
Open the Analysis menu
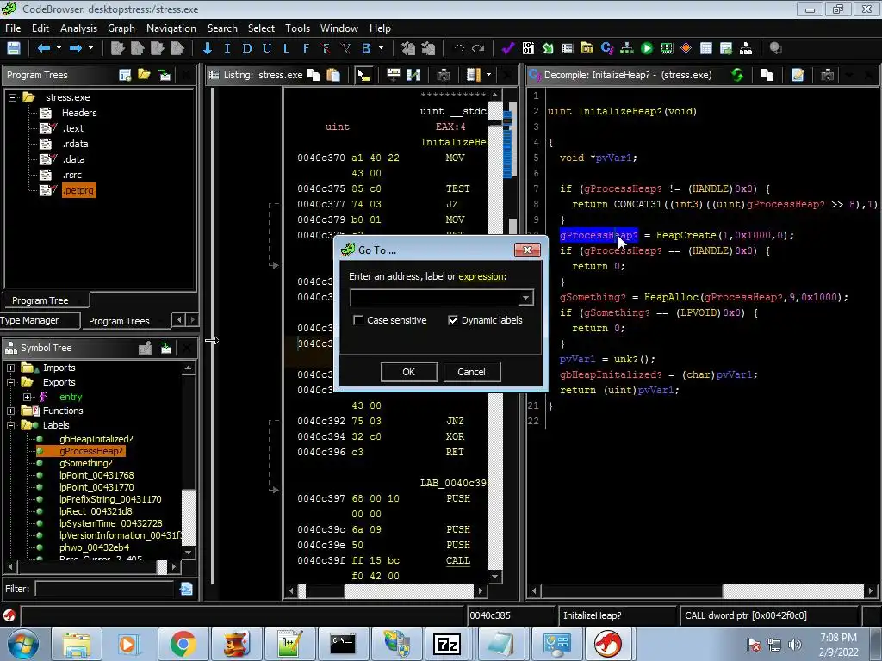pyautogui.click(x=78, y=28)
